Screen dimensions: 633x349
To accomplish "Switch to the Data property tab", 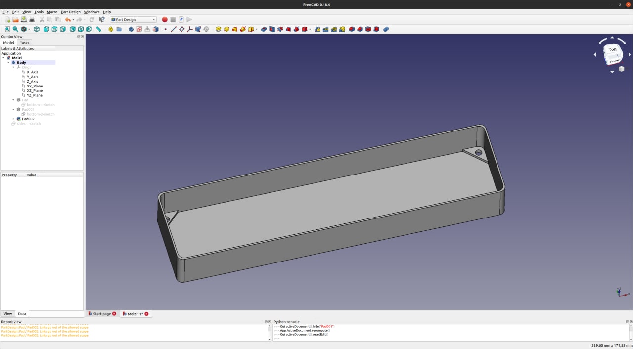I will pos(22,314).
